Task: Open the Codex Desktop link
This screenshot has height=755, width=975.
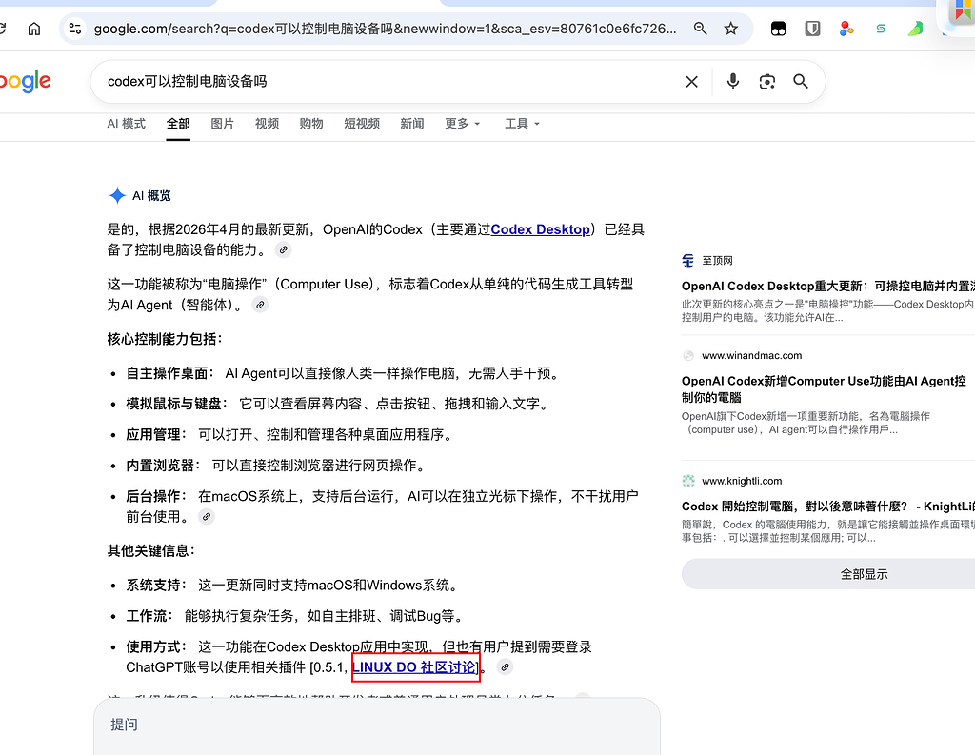Action: (x=541, y=229)
